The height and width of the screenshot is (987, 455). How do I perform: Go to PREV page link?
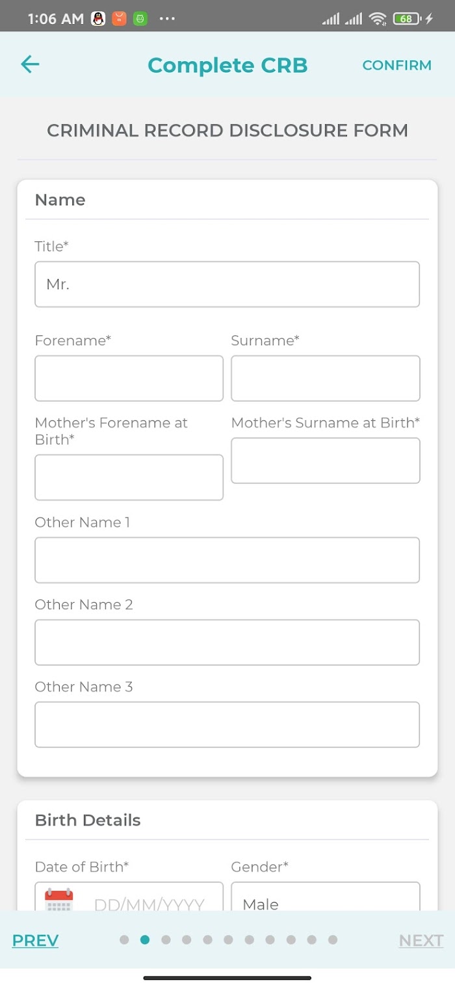pos(35,940)
